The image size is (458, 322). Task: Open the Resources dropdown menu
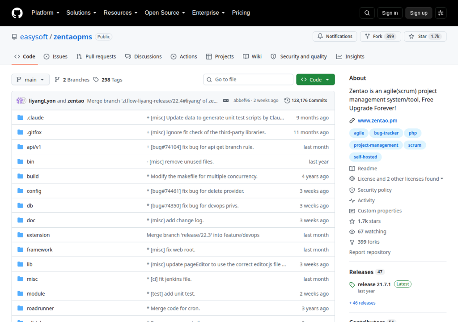click(x=120, y=13)
